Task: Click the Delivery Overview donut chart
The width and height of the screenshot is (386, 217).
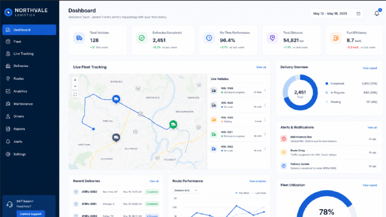Action: pyautogui.click(x=300, y=92)
